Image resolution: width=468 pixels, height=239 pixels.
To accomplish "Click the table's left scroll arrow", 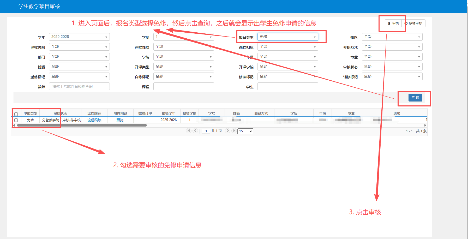I will (x=14, y=126).
